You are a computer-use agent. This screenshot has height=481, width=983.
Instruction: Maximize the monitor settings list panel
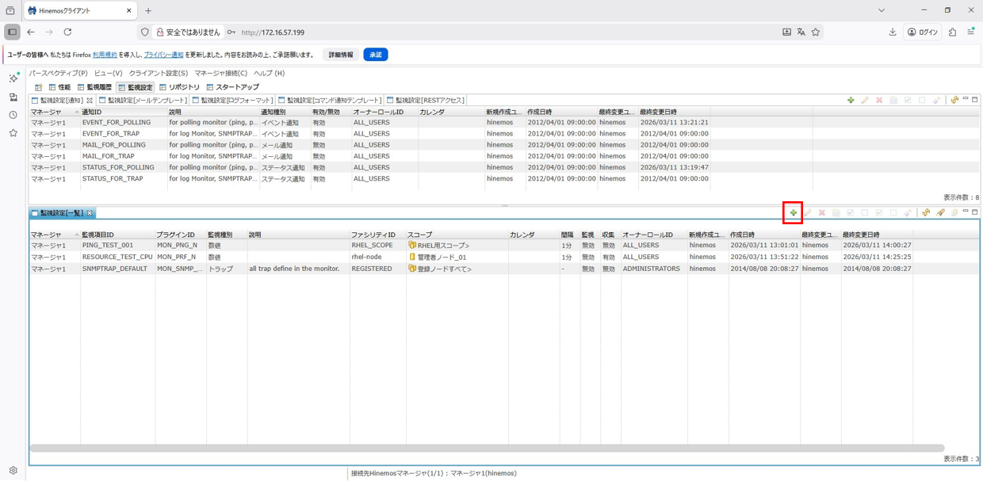coord(974,212)
